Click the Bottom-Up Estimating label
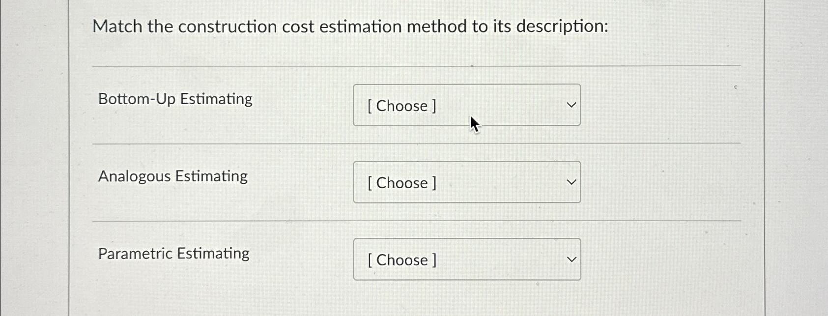 click(174, 99)
